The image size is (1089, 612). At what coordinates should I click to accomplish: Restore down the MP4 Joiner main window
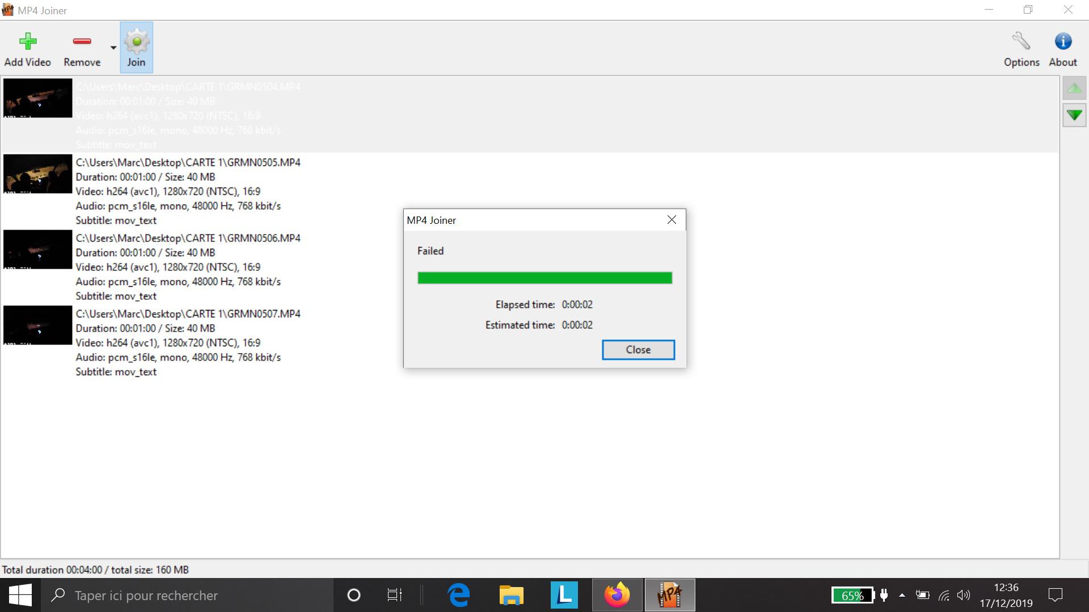click(x=1028, y=10)
